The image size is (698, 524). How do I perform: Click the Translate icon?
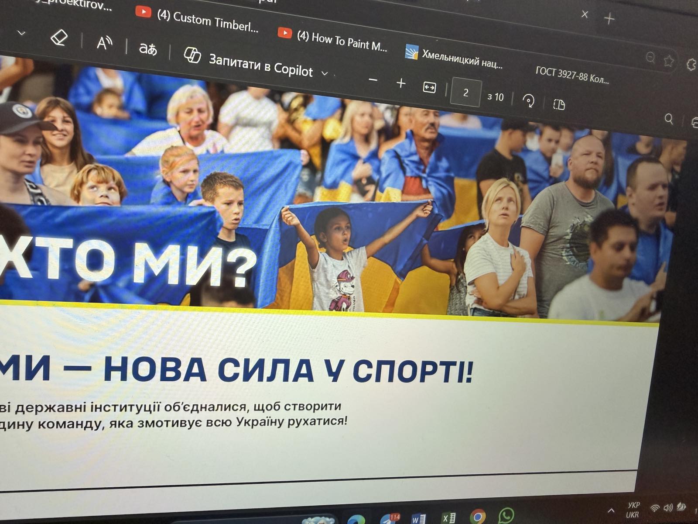[147, 48]
